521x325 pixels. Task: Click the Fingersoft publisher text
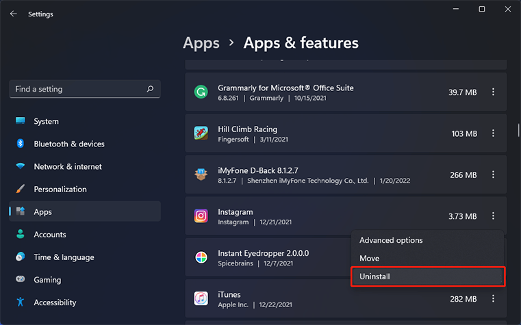233,139
